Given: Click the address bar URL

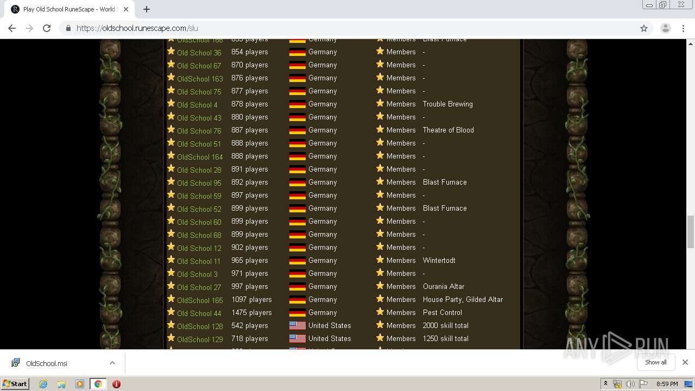Looking at the screenshot, I should 137,28.
